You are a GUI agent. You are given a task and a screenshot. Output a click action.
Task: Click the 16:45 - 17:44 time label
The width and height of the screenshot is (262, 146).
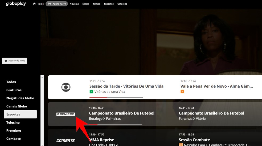click(x=186, y=108)
